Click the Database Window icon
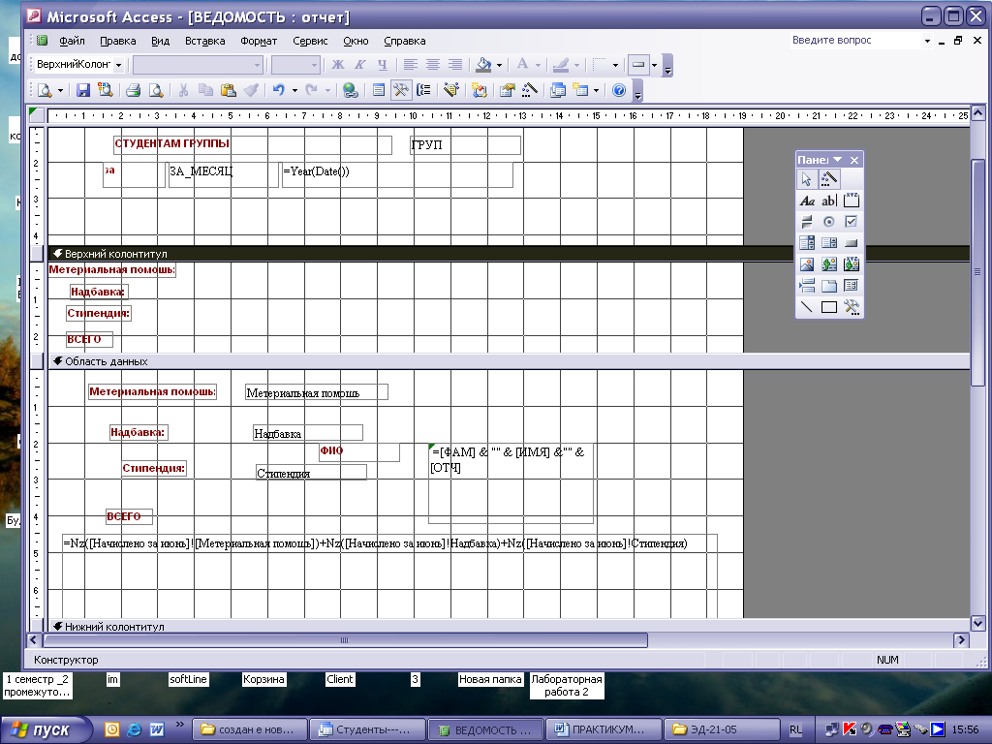The height and width of the screenshot is (744, 992). coord(557,90)
